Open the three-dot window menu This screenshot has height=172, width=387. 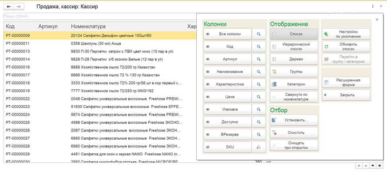[x=372, y=7]
